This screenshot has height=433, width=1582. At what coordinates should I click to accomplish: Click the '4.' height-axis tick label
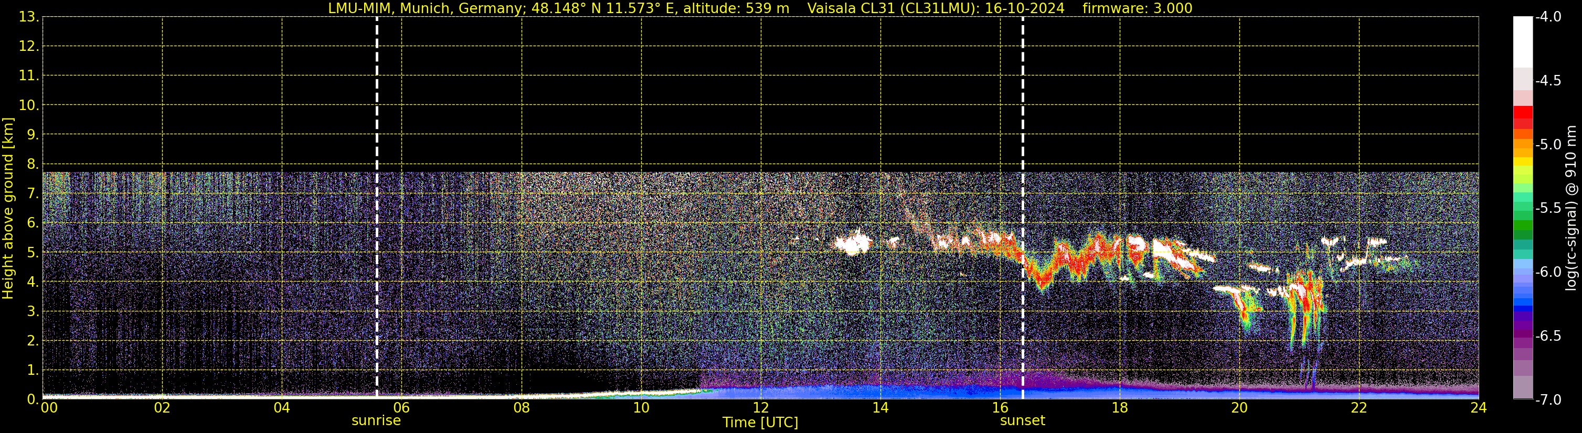coord(33,282)
